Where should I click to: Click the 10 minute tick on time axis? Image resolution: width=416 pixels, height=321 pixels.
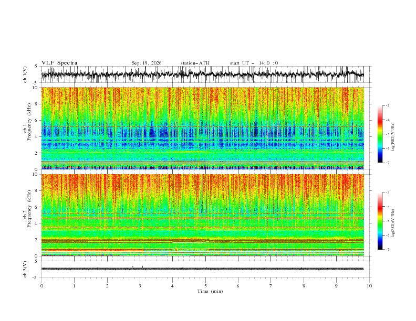coord(369,286)
